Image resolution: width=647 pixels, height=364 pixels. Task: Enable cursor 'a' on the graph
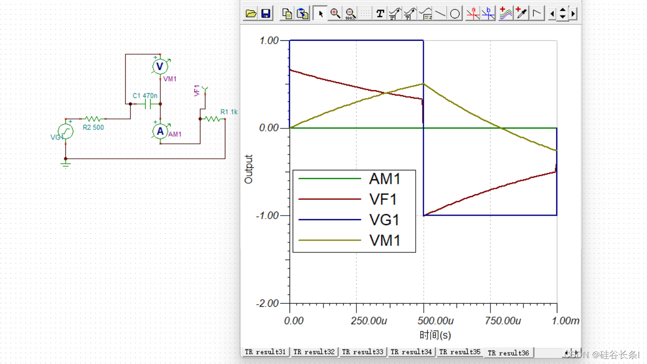[473, 13]
